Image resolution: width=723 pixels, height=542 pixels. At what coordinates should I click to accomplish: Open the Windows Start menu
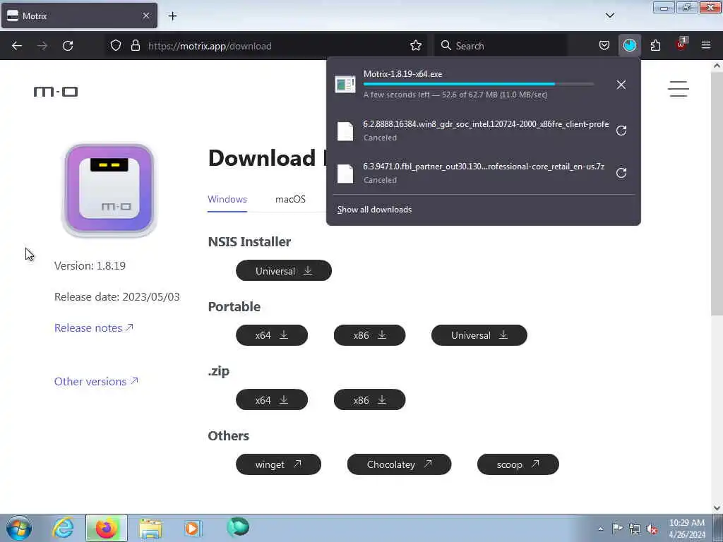(19, 528)
